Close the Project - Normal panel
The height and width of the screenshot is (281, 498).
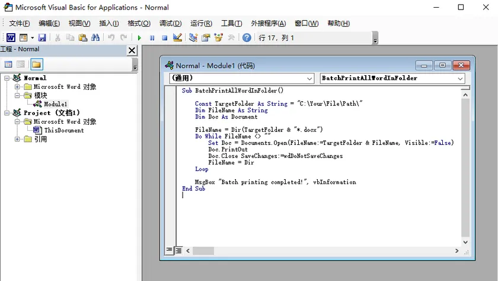[132, 50]
